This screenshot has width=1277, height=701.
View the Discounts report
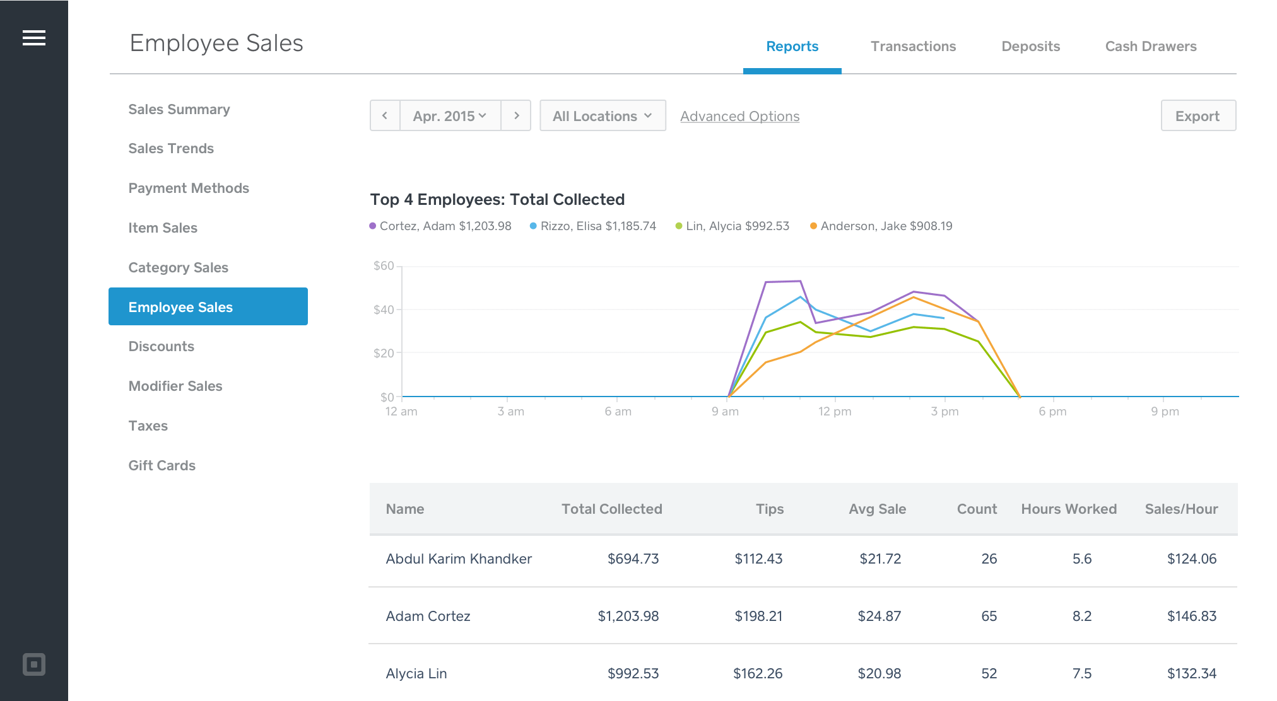161,346
